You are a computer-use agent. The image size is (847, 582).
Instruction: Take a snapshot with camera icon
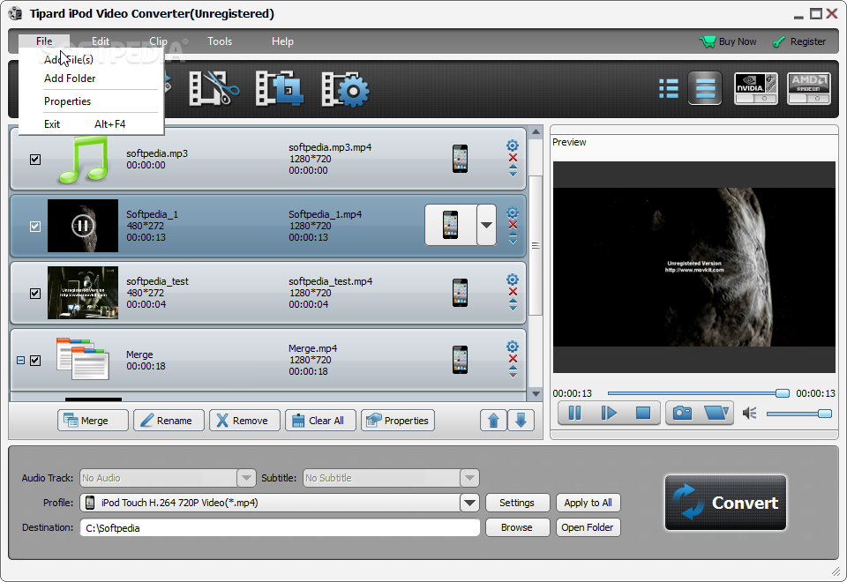pyautogui.click(x=682, y=413)
